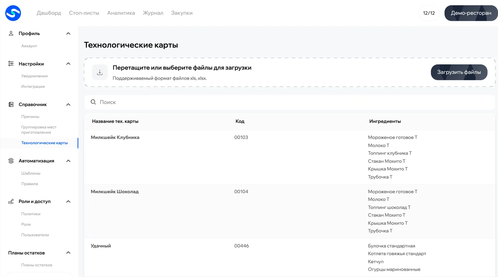Go to the Журнал tab

153,13
